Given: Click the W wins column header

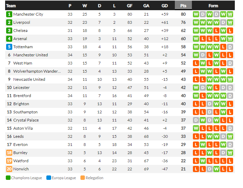Looking at the screenshot, I should coord(85,6).
